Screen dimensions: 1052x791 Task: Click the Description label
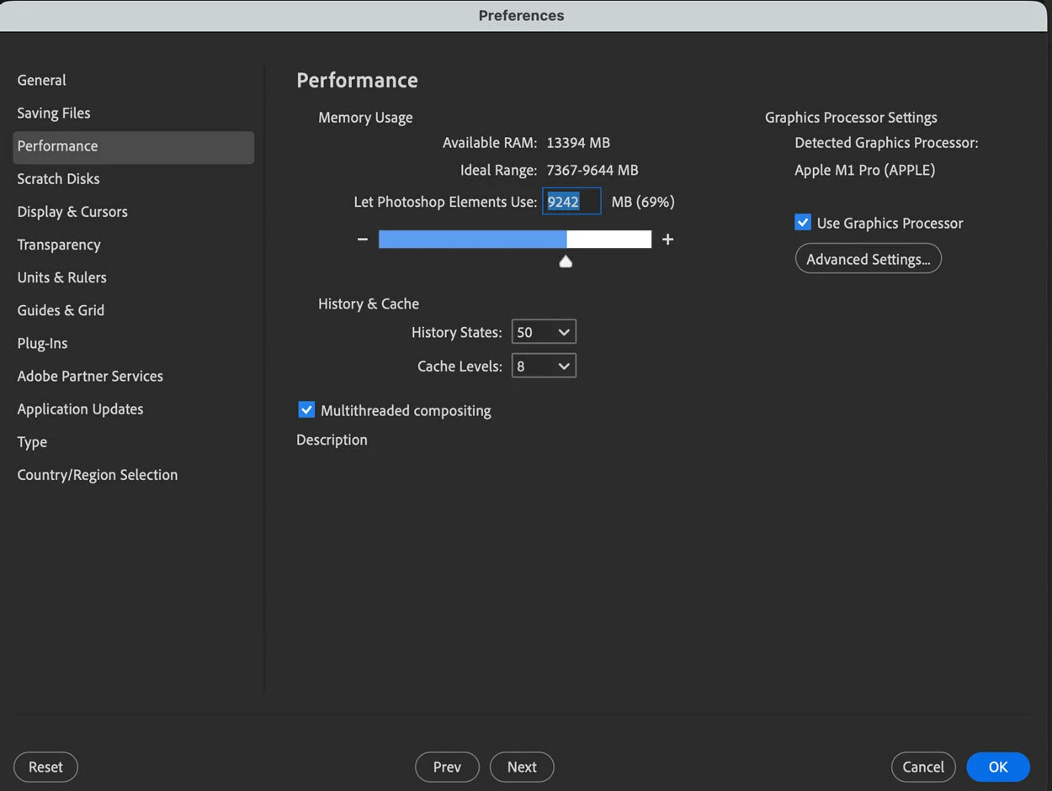332,440
